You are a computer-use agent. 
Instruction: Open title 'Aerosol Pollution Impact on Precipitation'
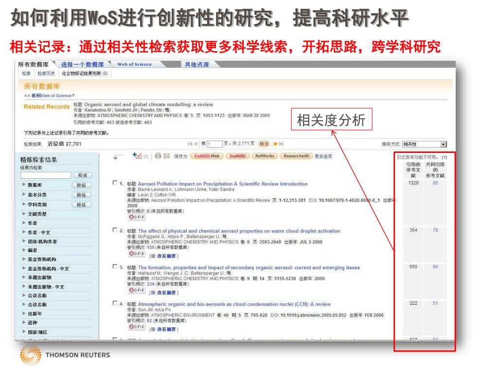223,184
